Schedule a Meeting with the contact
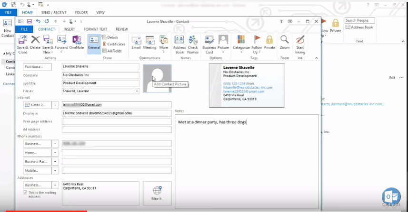This screenshot has width=408, height=212. pyautogui.click(x=149, y=43)
